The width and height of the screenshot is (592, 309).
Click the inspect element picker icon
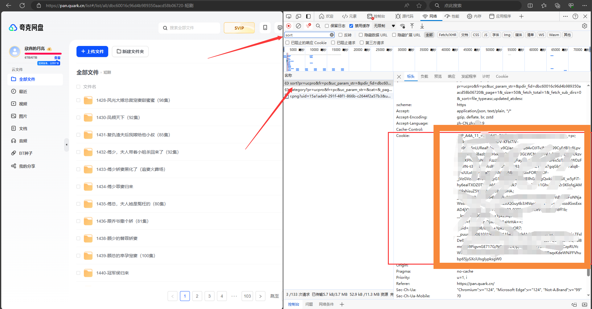[x=289, y=16]
